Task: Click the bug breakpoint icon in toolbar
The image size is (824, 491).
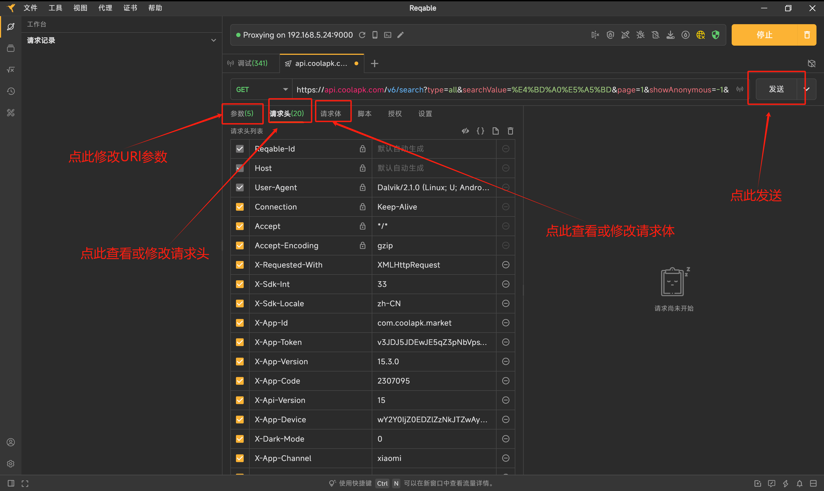Action: (x=640, y=35)
